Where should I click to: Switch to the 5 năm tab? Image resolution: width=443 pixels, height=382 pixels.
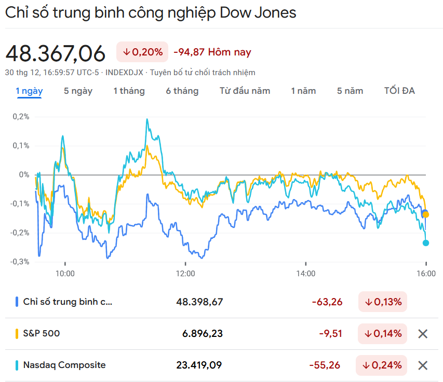pos(350,91)
